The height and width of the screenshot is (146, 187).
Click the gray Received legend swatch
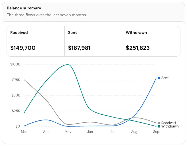coord(159,123)
